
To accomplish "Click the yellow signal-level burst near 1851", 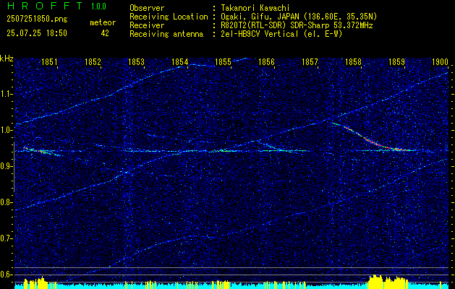I will (x=35, y=282).
